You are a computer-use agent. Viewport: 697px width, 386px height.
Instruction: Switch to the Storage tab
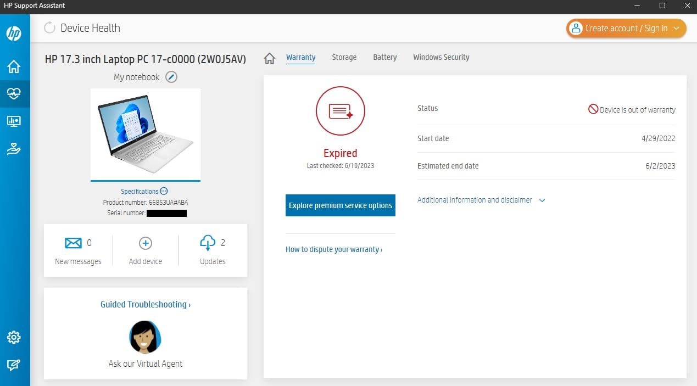pyautogui.click(x=344, y=57)
